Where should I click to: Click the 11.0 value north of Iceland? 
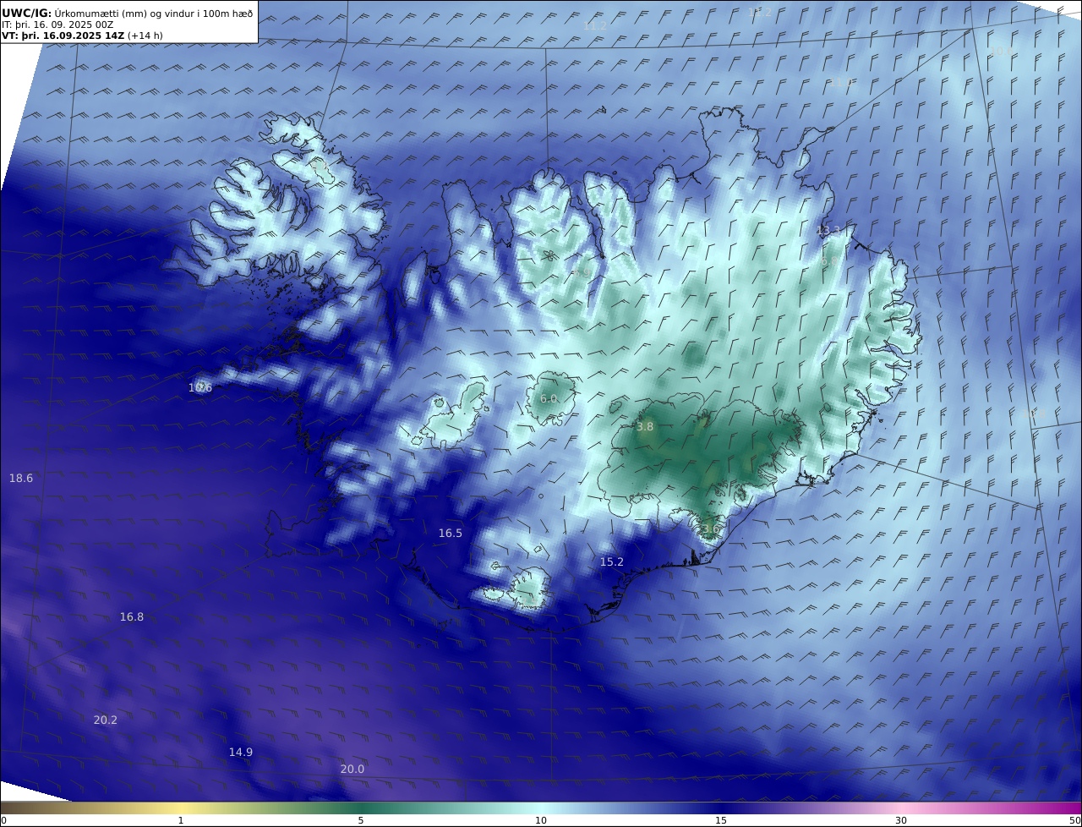click(841, 83)
